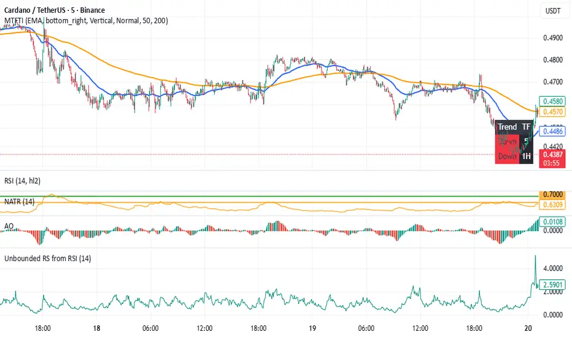The height and width of the screenshot is (337, 572).
Task: Click the 19 date marker on time axis
Action: pos(312,328)
